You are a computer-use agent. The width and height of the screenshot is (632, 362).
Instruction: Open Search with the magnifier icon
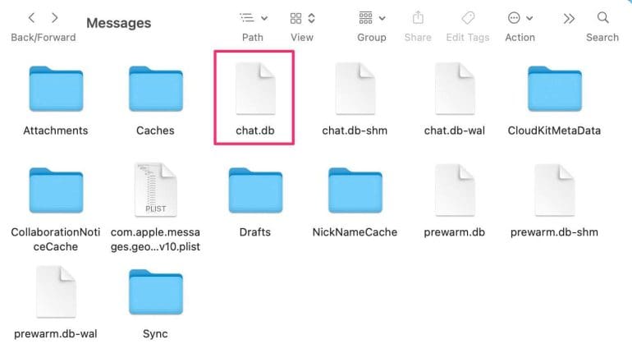coord(603,18)
